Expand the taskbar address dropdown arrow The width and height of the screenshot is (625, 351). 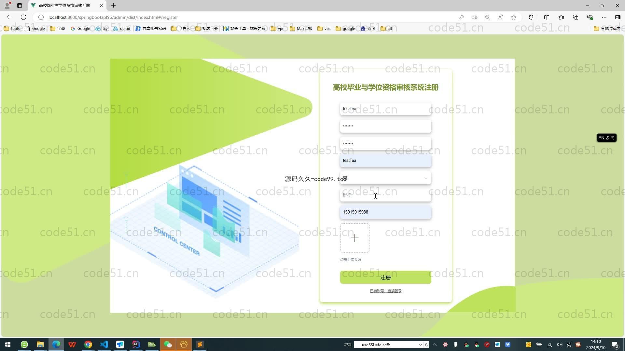click(x=420, y=345)
